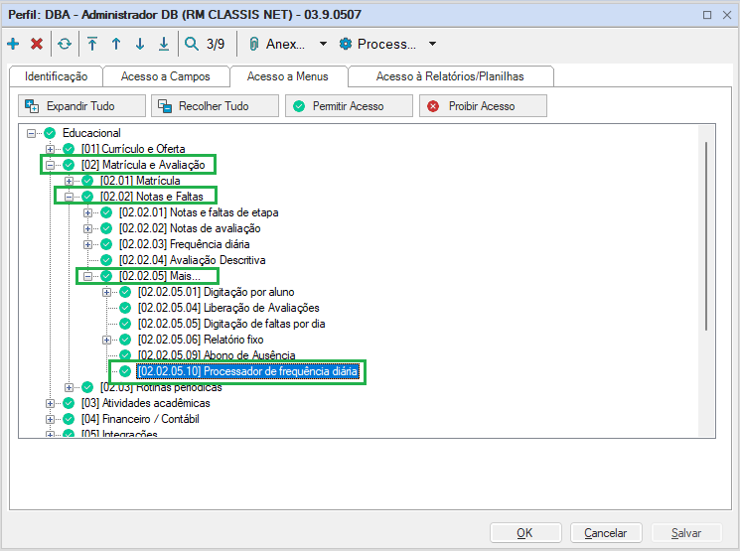This screenshot has width=740, height=551.
Task: Click the OK button
Action: [525, 533]
